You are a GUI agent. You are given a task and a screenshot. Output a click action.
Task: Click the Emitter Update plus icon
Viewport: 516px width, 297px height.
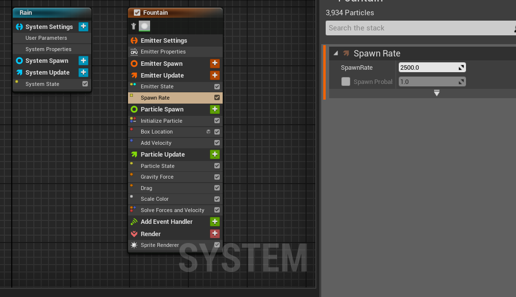point(214,75)
